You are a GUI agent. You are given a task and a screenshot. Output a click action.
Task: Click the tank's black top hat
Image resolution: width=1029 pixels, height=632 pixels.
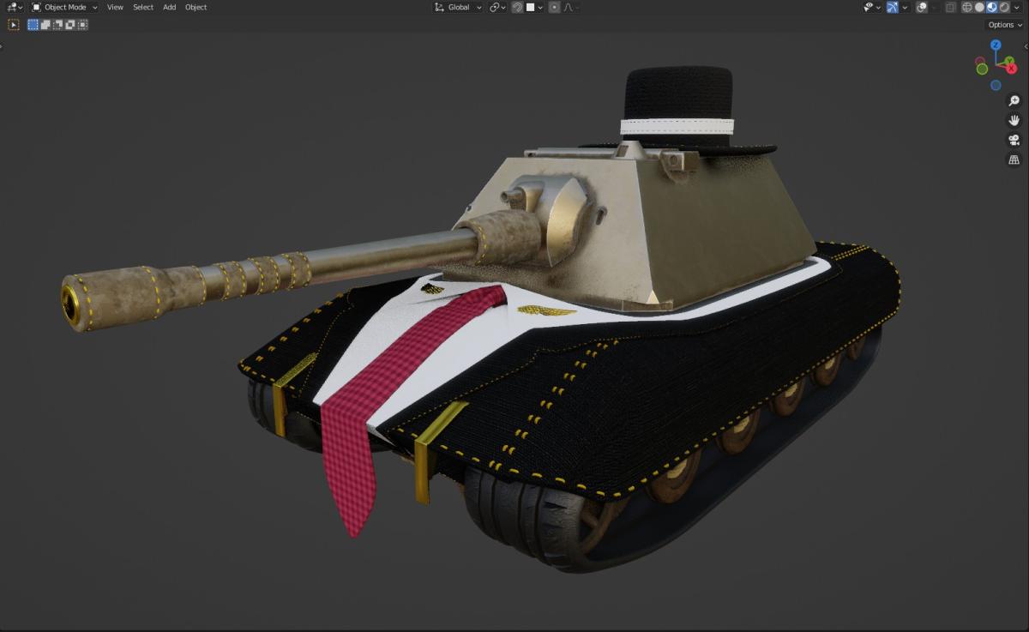679,111
